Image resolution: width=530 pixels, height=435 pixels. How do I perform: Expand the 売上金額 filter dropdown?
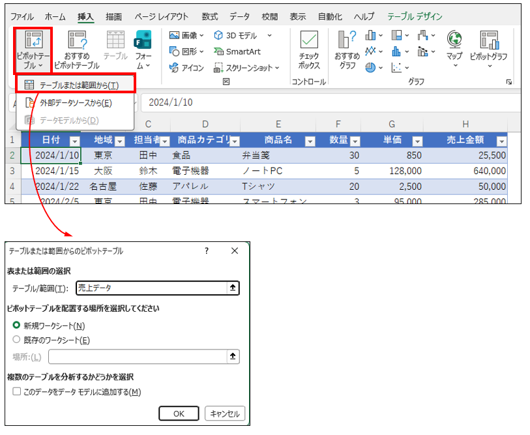[x=501, y=141]
